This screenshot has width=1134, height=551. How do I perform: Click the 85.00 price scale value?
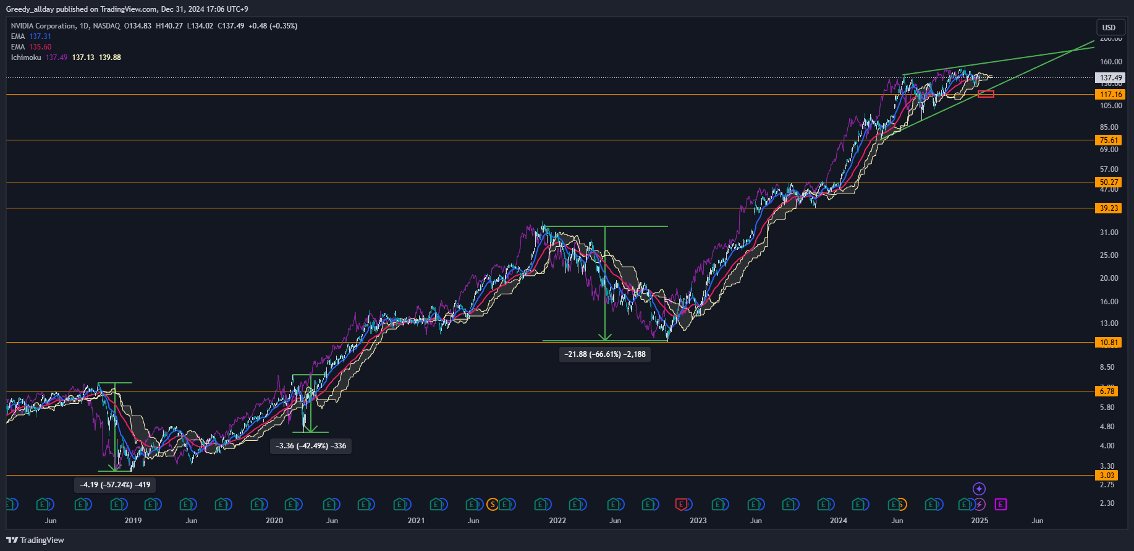coord(1109,127)
